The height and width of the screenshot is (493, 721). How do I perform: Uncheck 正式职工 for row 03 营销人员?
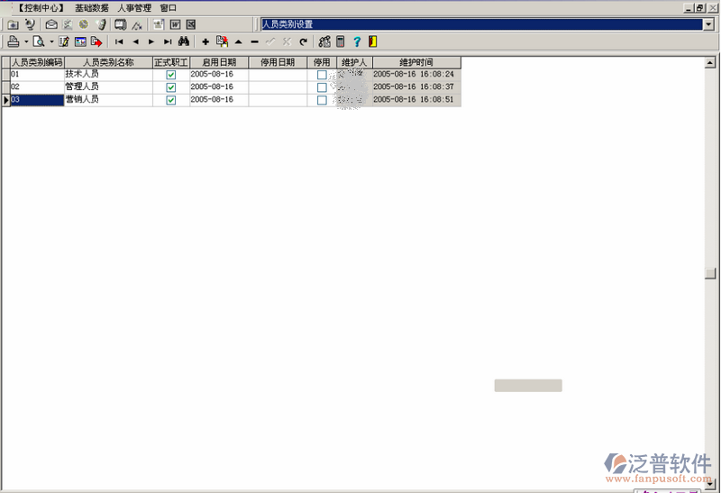pos(171,100)
